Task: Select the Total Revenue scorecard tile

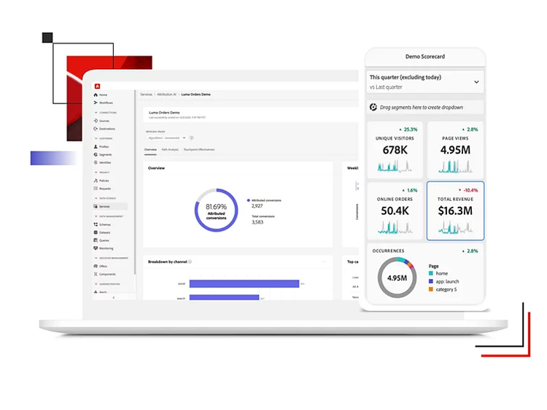Action: (x=455, y=210)
